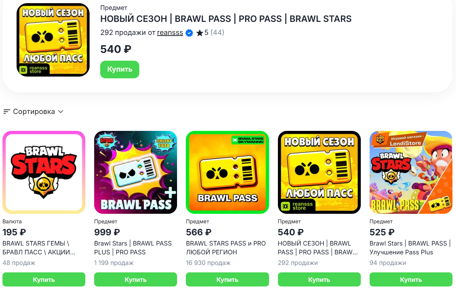This screenshot has width=456, height=290.
Task: Open the BRAWL STARS PASS и PRO listing title
Action: pyautogui.click(x=226, y=248)
